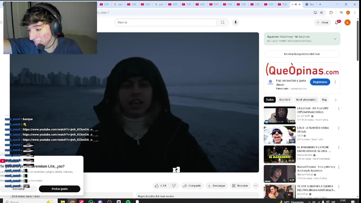Open TikTok from the taskbar
The height and width of the screenshot is (203, 361).
pyautogui.click(x=81, y=202)
